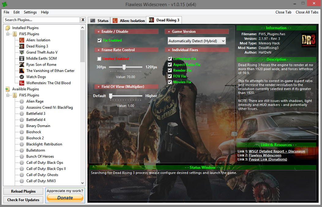
Task: Click the gear icon beside Bioshock 2
Action: coord(22,138)
